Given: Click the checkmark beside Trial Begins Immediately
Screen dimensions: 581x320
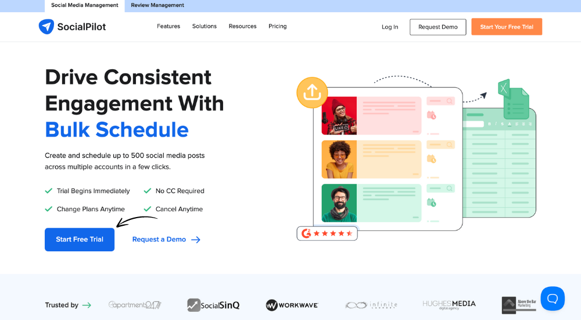Looking at the screenshot, I should click(x=49, y=191).
